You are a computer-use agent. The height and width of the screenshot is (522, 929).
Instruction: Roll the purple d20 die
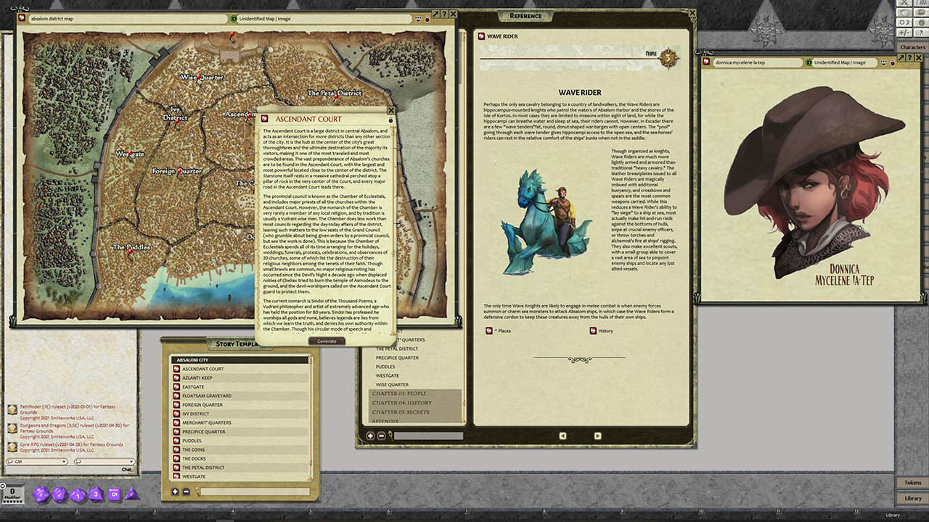[x=40, y=496]
